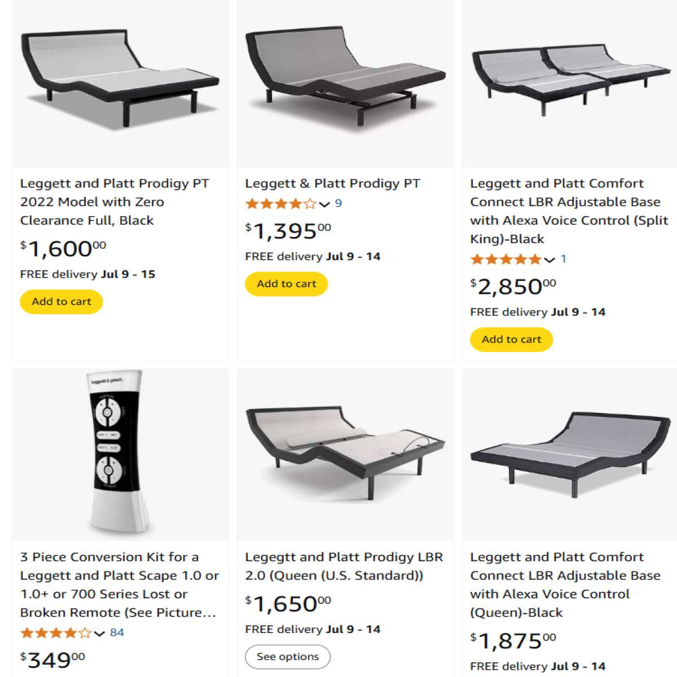Open the conversion kit remote image
The image size is (677, 677).
120,454
